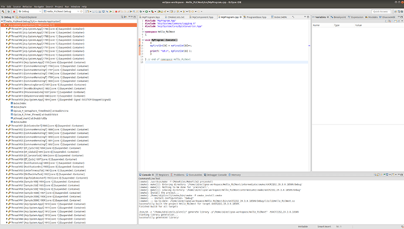Open the Open Perspective icon
Image resolution: width=404 pixels, height=229 pixels.
[395, 12]
